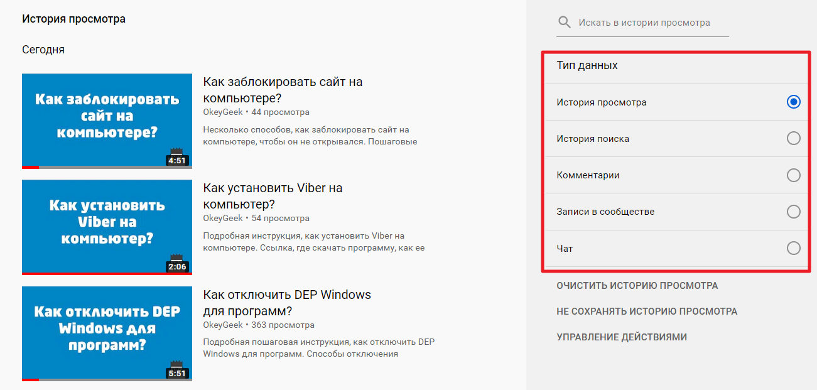Click the 4:51 duration badge
This screenshot has width=817, height=390.
[x=177, y=160]
